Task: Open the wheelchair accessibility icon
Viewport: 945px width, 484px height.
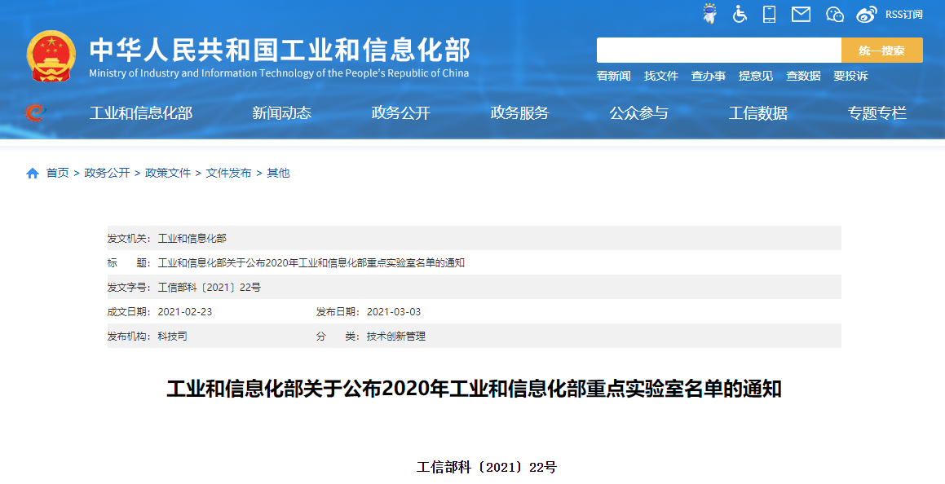Action: coord(740,14)
